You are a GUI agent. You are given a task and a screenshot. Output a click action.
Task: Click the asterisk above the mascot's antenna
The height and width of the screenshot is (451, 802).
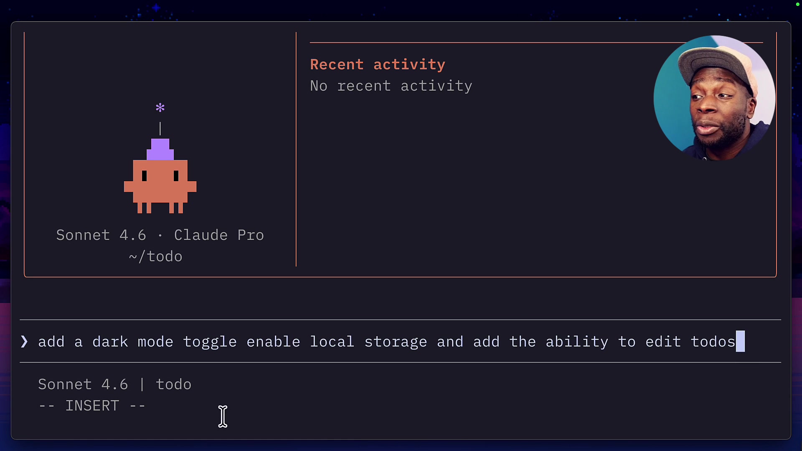click(x=160, y=107)
